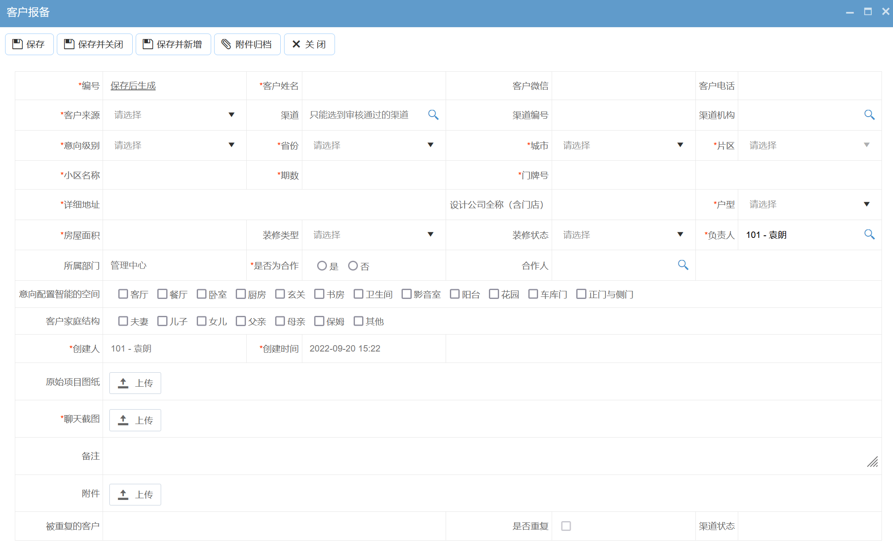
Task: Click the 保存 save toolbar button
Action: tap(29, 45)
